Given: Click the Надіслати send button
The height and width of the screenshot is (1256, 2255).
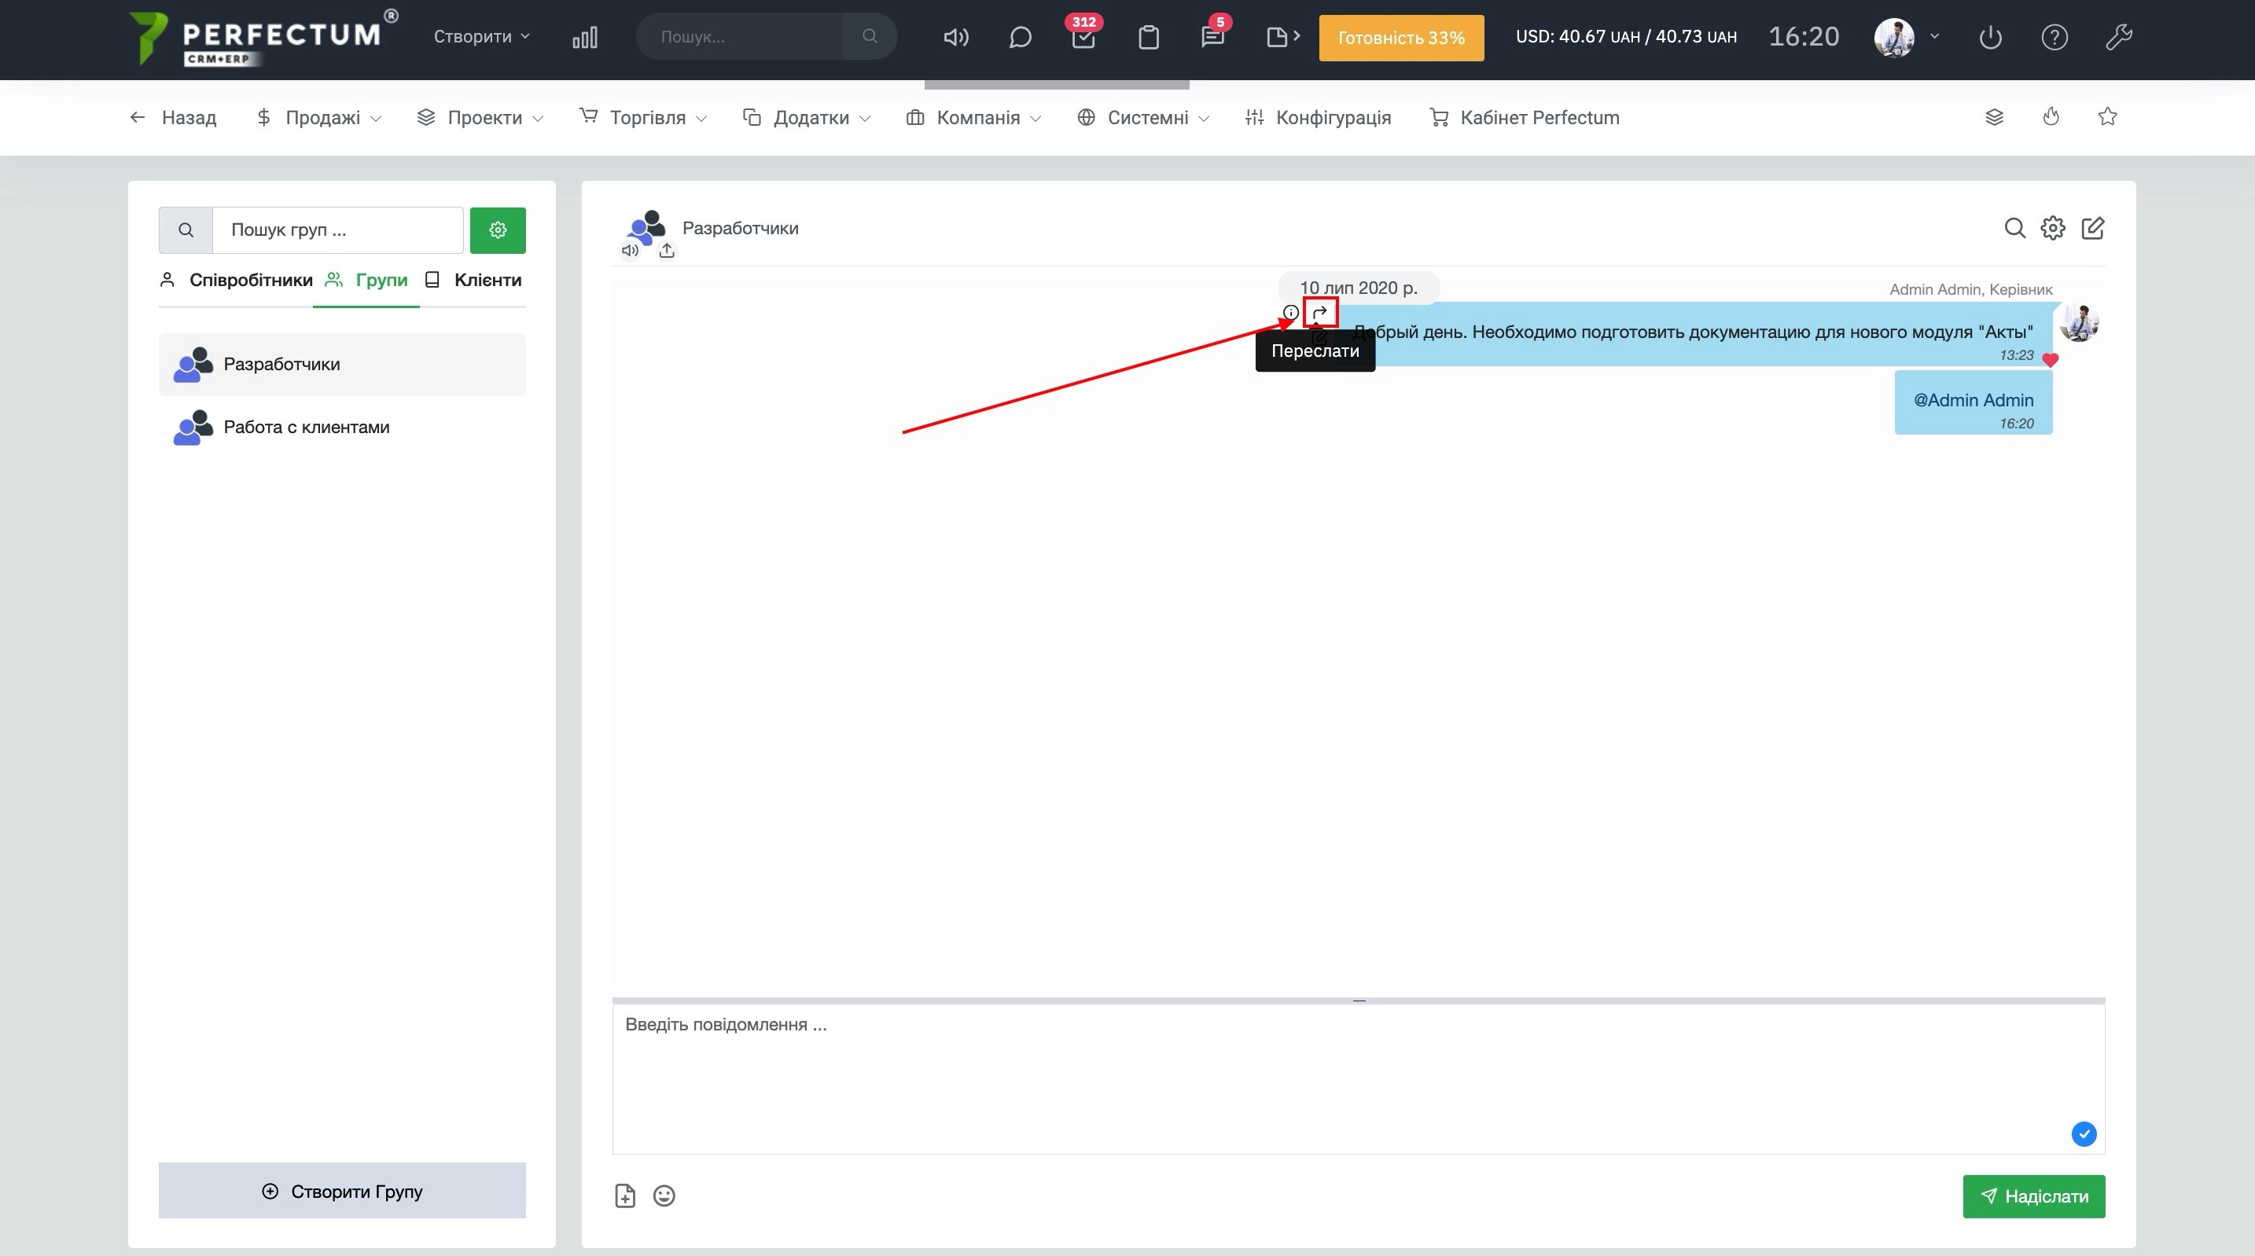Looking at the screenshot, I should click(2032, 1195).
